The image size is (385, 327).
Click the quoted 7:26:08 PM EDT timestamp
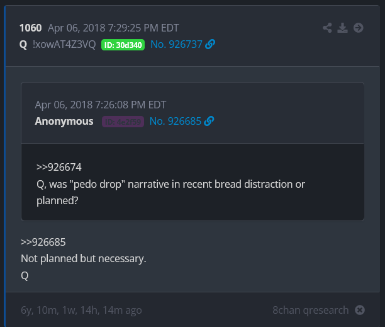[101, 105]
